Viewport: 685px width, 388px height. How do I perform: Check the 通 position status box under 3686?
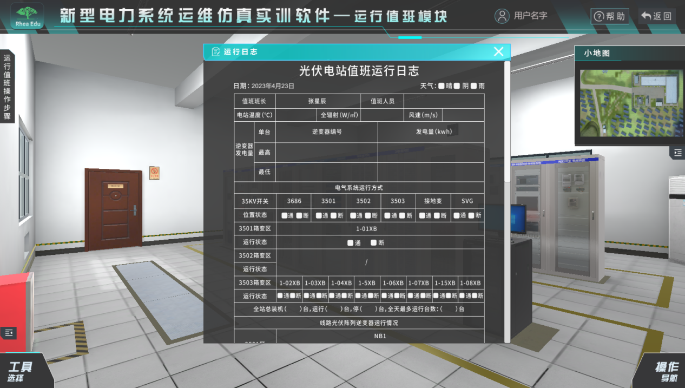[285, 215]
